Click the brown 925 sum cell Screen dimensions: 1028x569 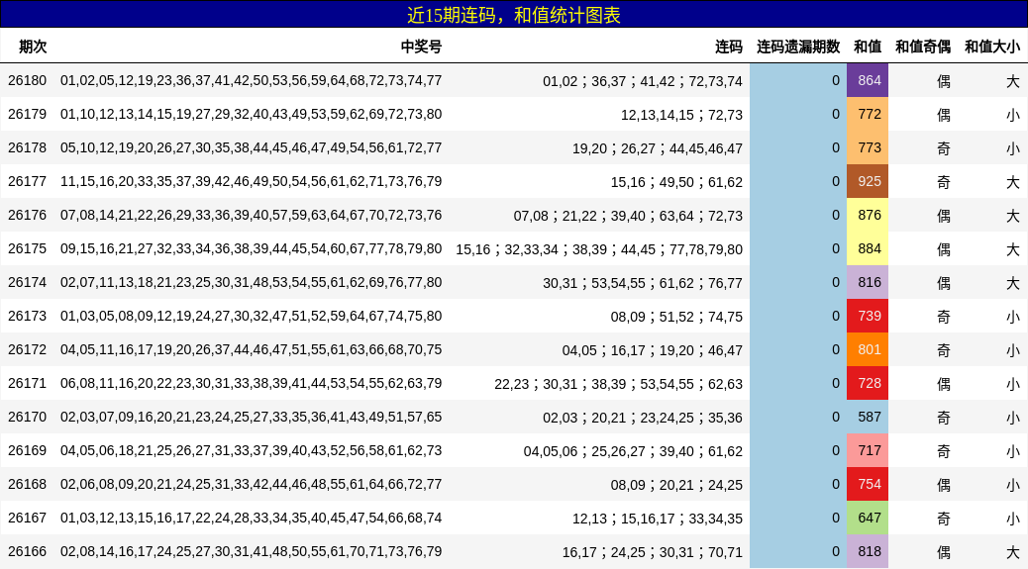click(868, 181)
